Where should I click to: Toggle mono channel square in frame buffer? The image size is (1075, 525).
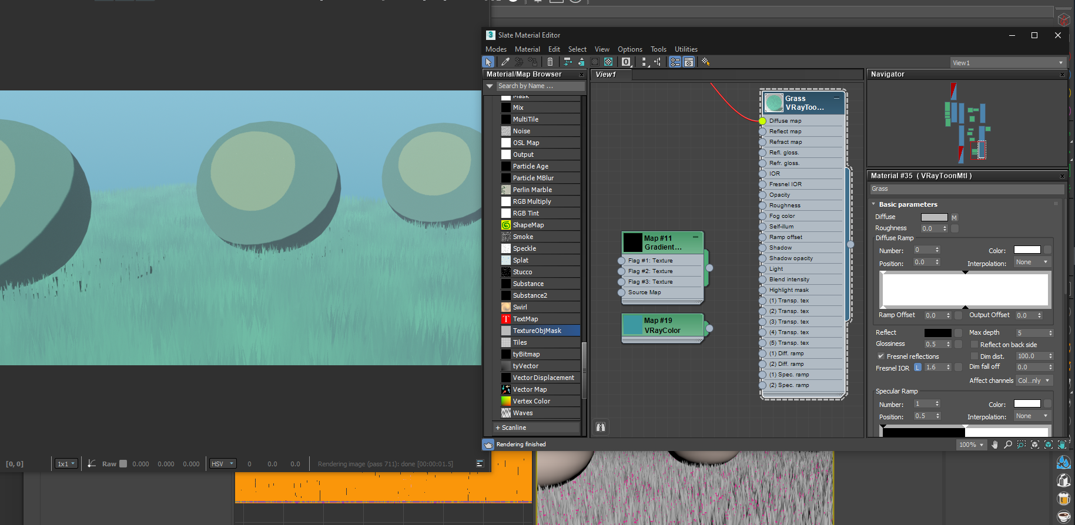[x=123, y=463]
